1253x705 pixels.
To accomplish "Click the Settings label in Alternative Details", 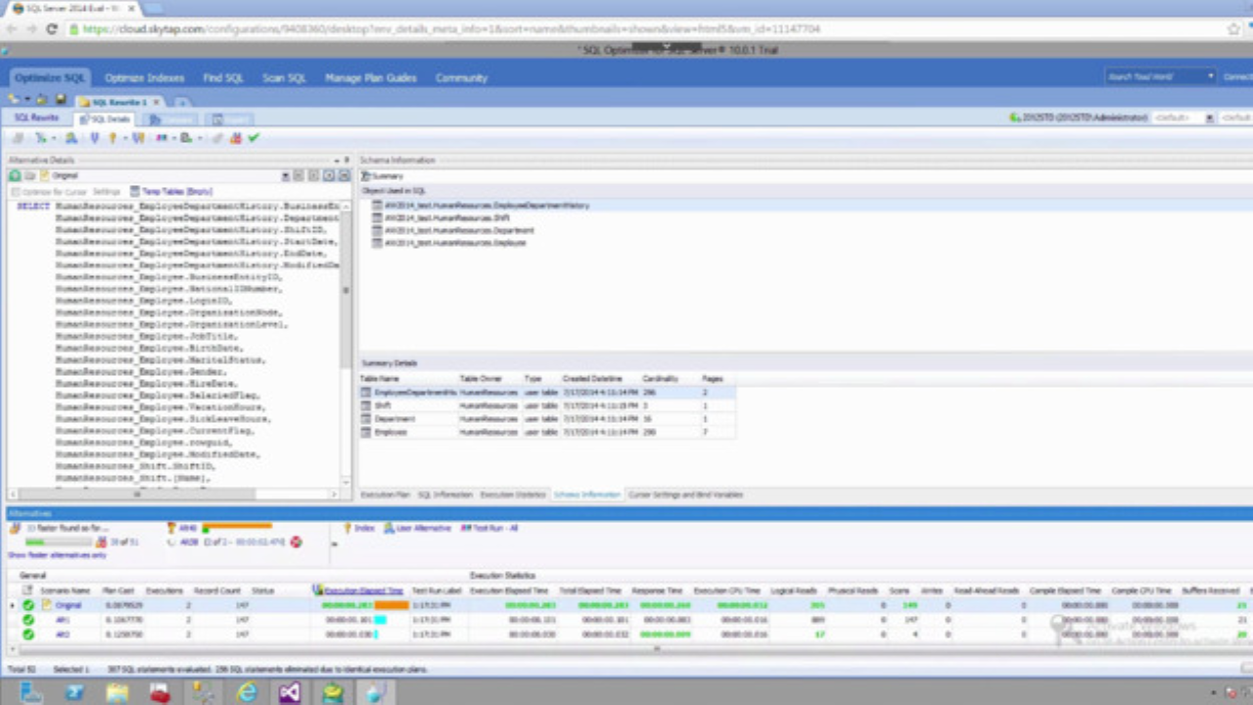I will coord(106,192).
